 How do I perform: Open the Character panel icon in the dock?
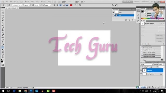coord(138,15)
